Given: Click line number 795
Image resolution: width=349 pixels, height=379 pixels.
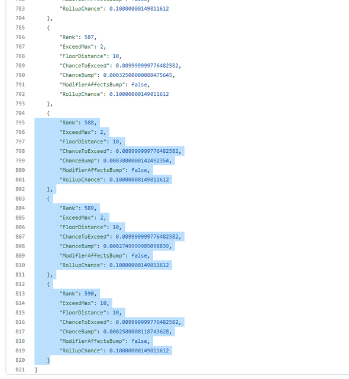Looking at the screenshot, I should pos(20,123).
